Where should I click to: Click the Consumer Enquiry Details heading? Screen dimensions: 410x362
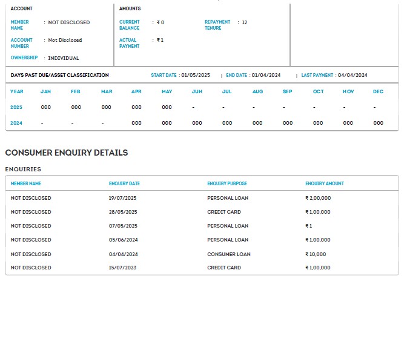[67, 153]
